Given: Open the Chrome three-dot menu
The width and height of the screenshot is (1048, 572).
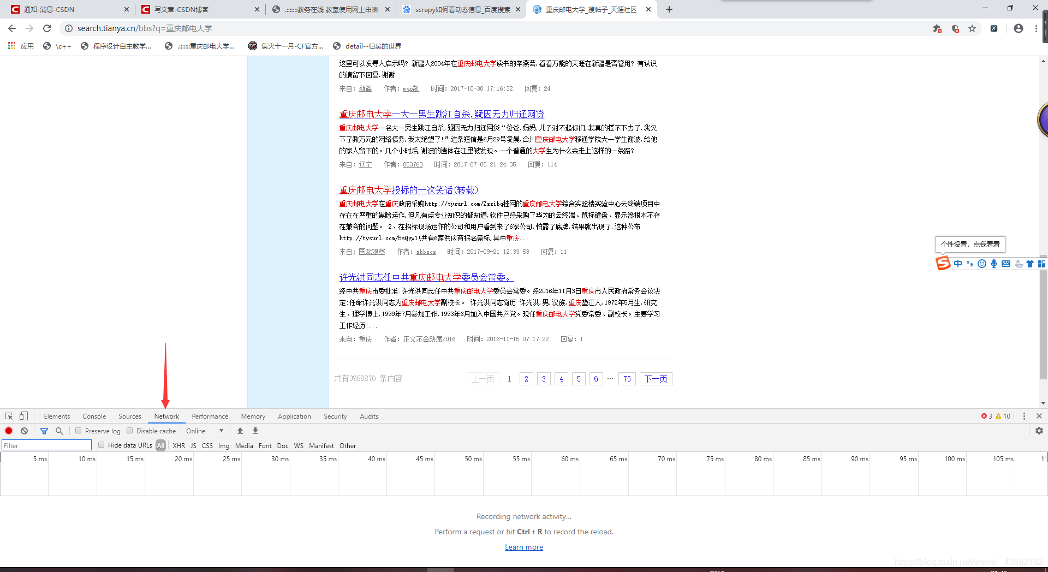Looking at the screenshot, I should coord(1036,28).
